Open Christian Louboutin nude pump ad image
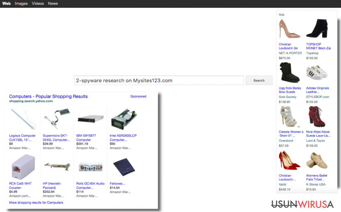The height and width of the screenshot is (212, 341). pyautogui.click(x=290, y=29)
